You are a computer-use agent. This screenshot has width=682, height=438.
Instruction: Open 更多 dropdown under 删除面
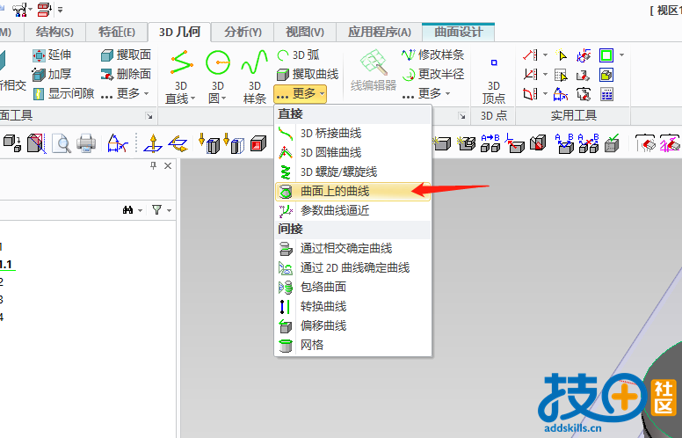pyautogui.click(x=125, y=93)
